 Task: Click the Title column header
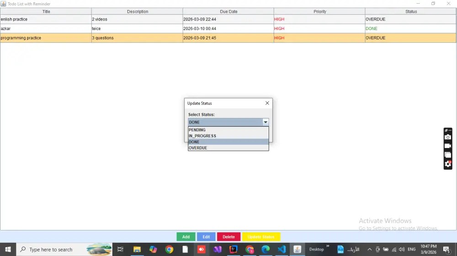pos(46,12)
